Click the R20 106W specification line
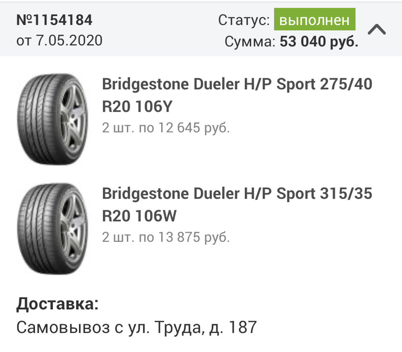402x352 pixels. coord(139,217)
